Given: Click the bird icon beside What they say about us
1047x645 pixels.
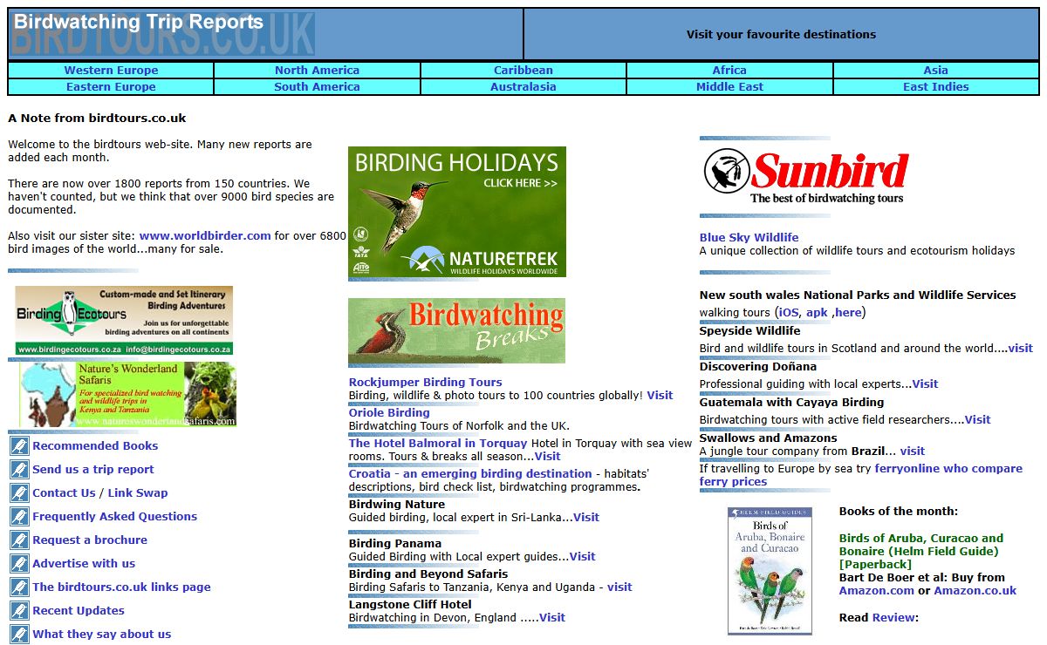Looking at the screenshot, I should pyautogui.click(x=19, y=635).
